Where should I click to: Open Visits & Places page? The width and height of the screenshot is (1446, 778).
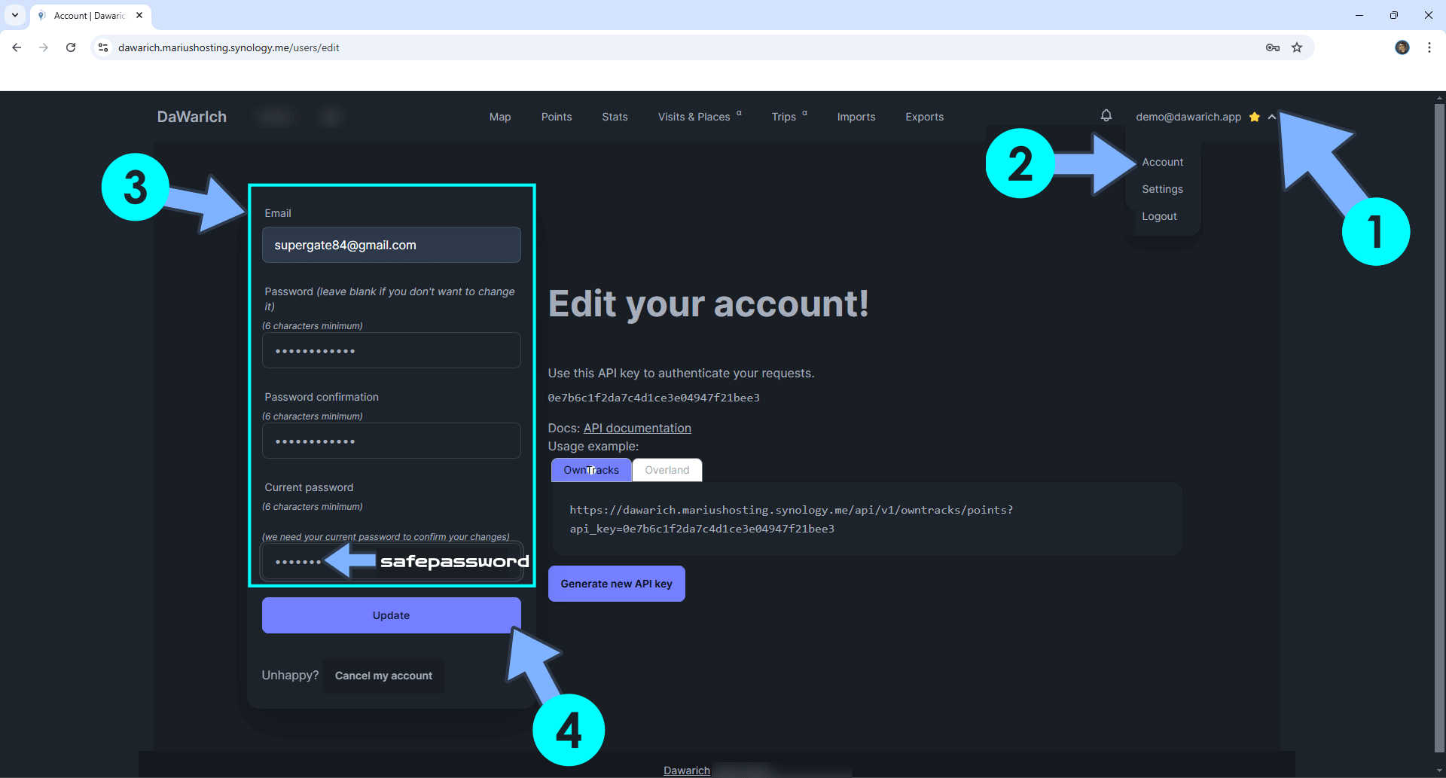click(700, 117)
